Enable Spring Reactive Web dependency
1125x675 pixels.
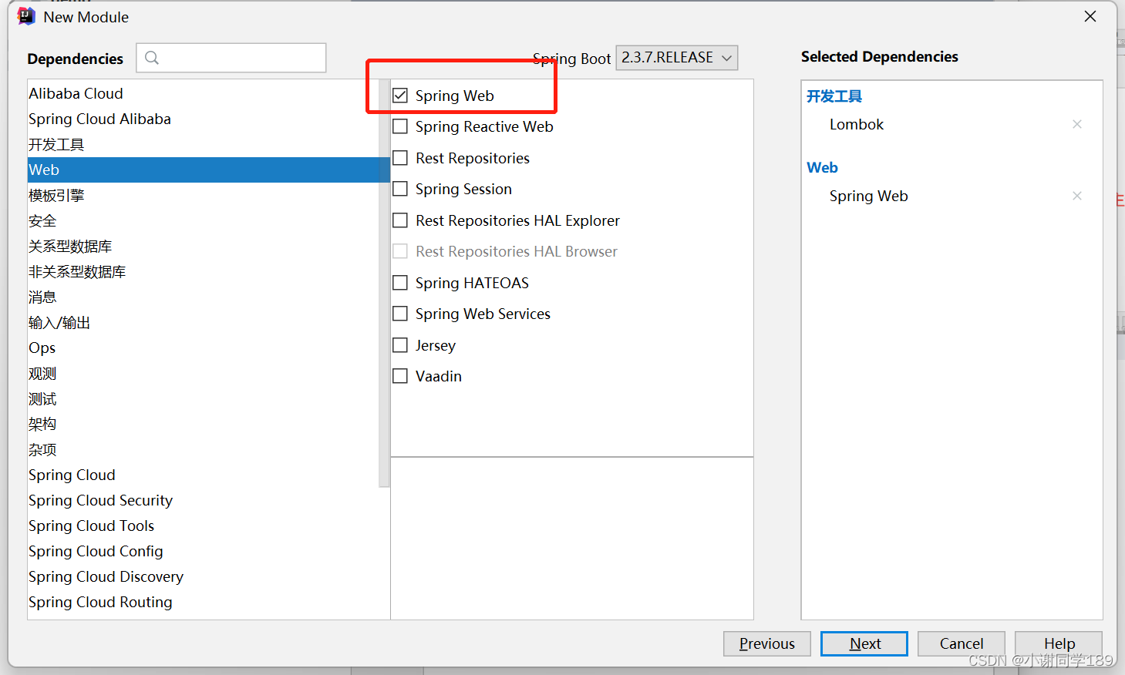point(400,126)
